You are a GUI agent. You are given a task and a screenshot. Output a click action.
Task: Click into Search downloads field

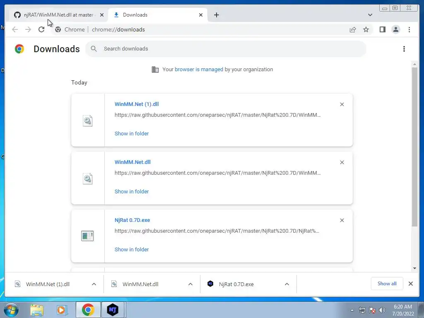226,49
